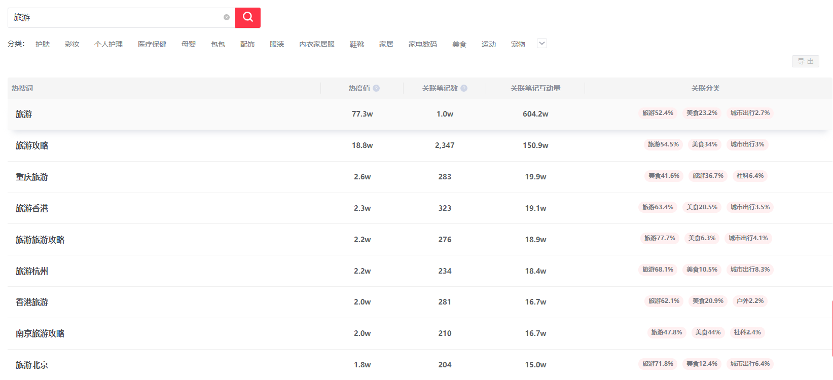Select the 医疗保健 category
The width and height of the screenshot is (833, 380).
152,44
